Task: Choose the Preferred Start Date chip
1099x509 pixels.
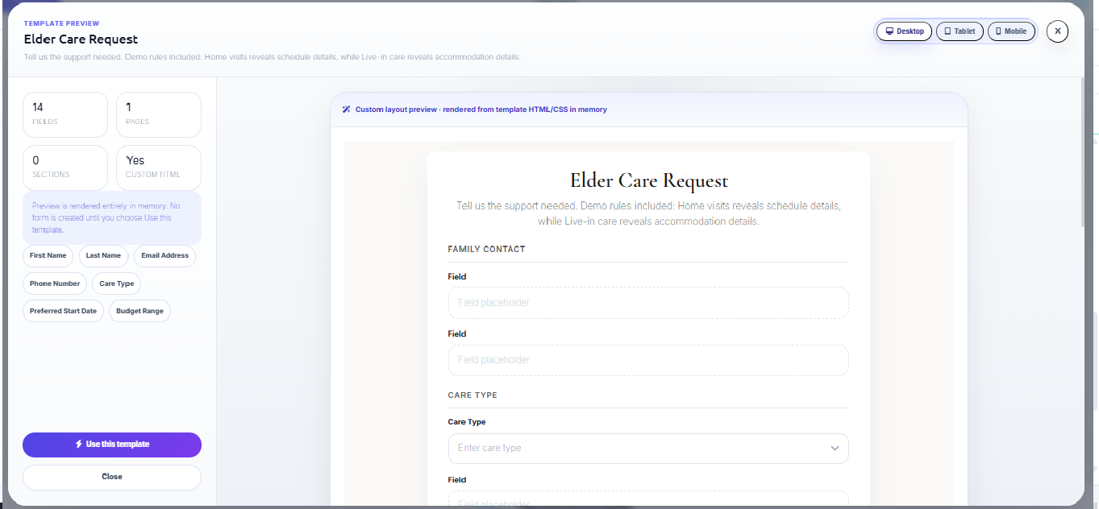Action: tap(63, 311)
